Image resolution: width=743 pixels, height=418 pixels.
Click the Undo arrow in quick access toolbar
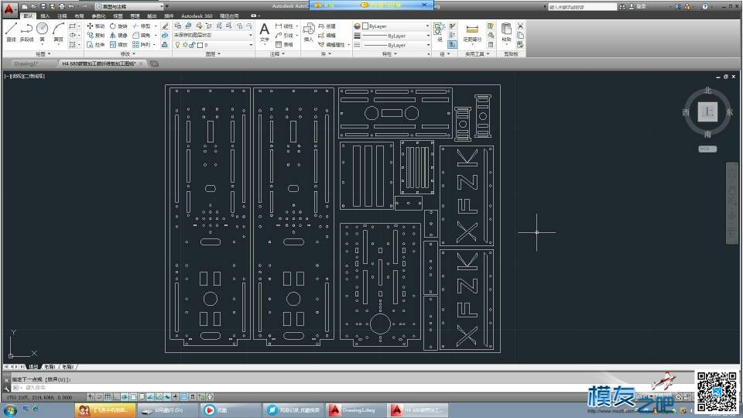click(x=71, y=7)
